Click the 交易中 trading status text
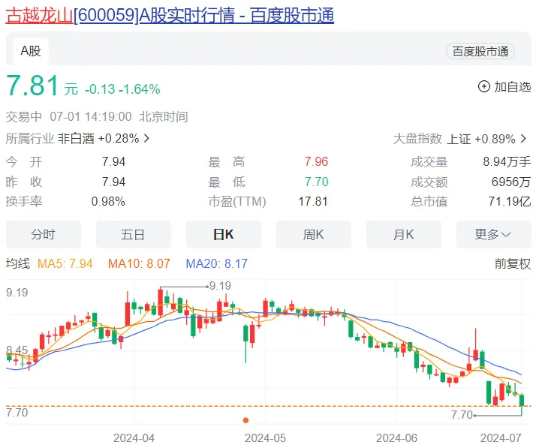Viewport: 536px width, 448px height. 23,117
